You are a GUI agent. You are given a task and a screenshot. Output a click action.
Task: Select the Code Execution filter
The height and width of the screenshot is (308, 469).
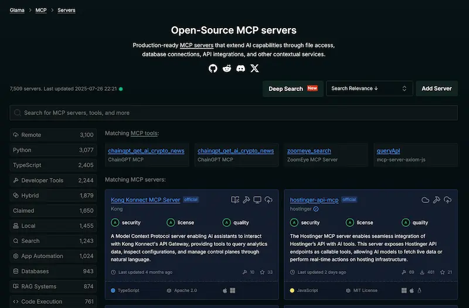(x=53, y=302)
